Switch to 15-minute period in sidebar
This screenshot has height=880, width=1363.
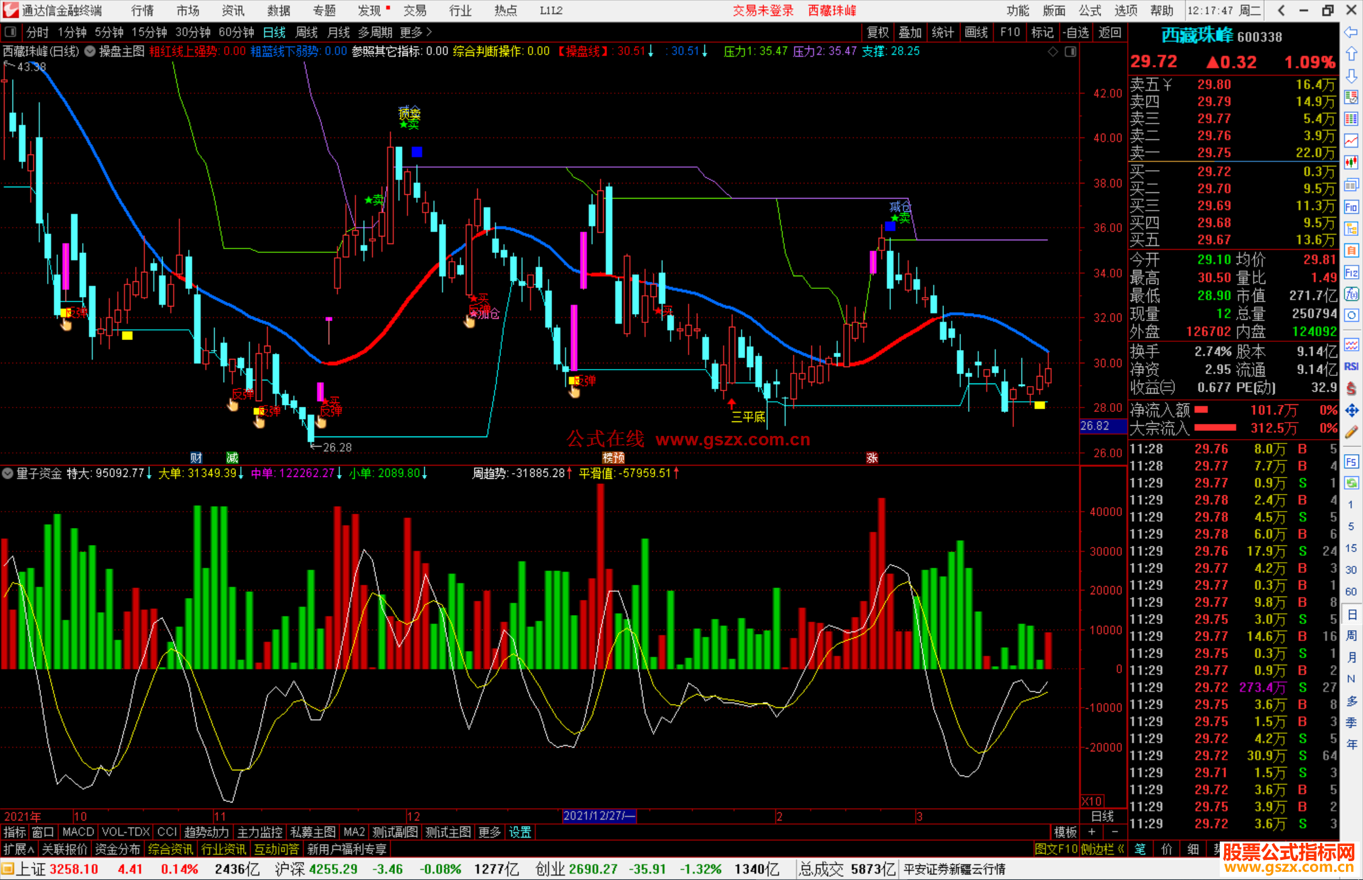tap(1351, 548)
